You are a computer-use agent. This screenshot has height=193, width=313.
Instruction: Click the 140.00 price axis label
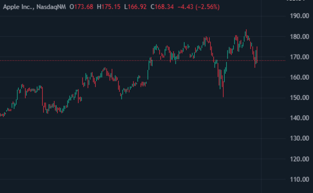point(300,118)
